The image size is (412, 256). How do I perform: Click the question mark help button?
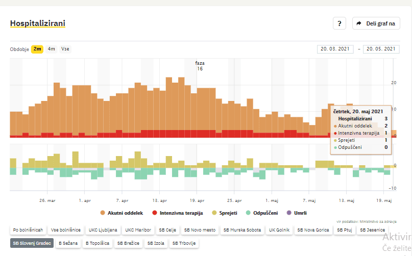340,23
